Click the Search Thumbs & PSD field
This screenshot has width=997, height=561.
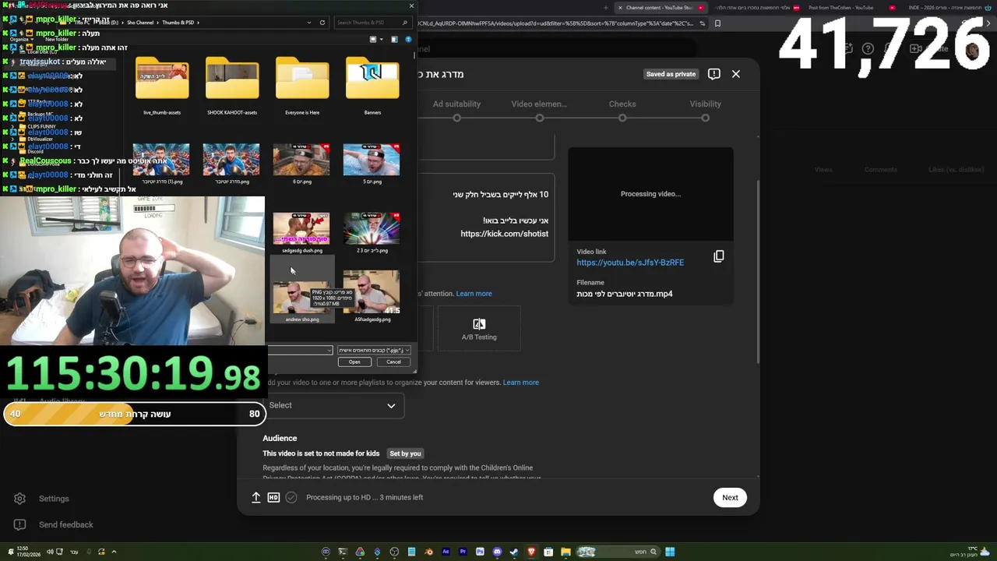[x=372, y=23]
